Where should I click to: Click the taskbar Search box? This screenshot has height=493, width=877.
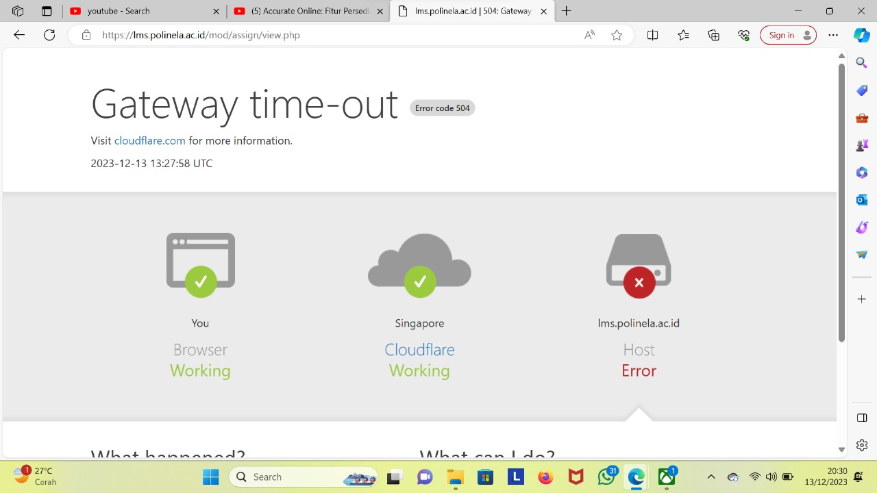(x=304, y=477)
